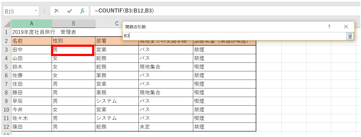Click the 未定 cell in 篠田's row

point(166,127)
